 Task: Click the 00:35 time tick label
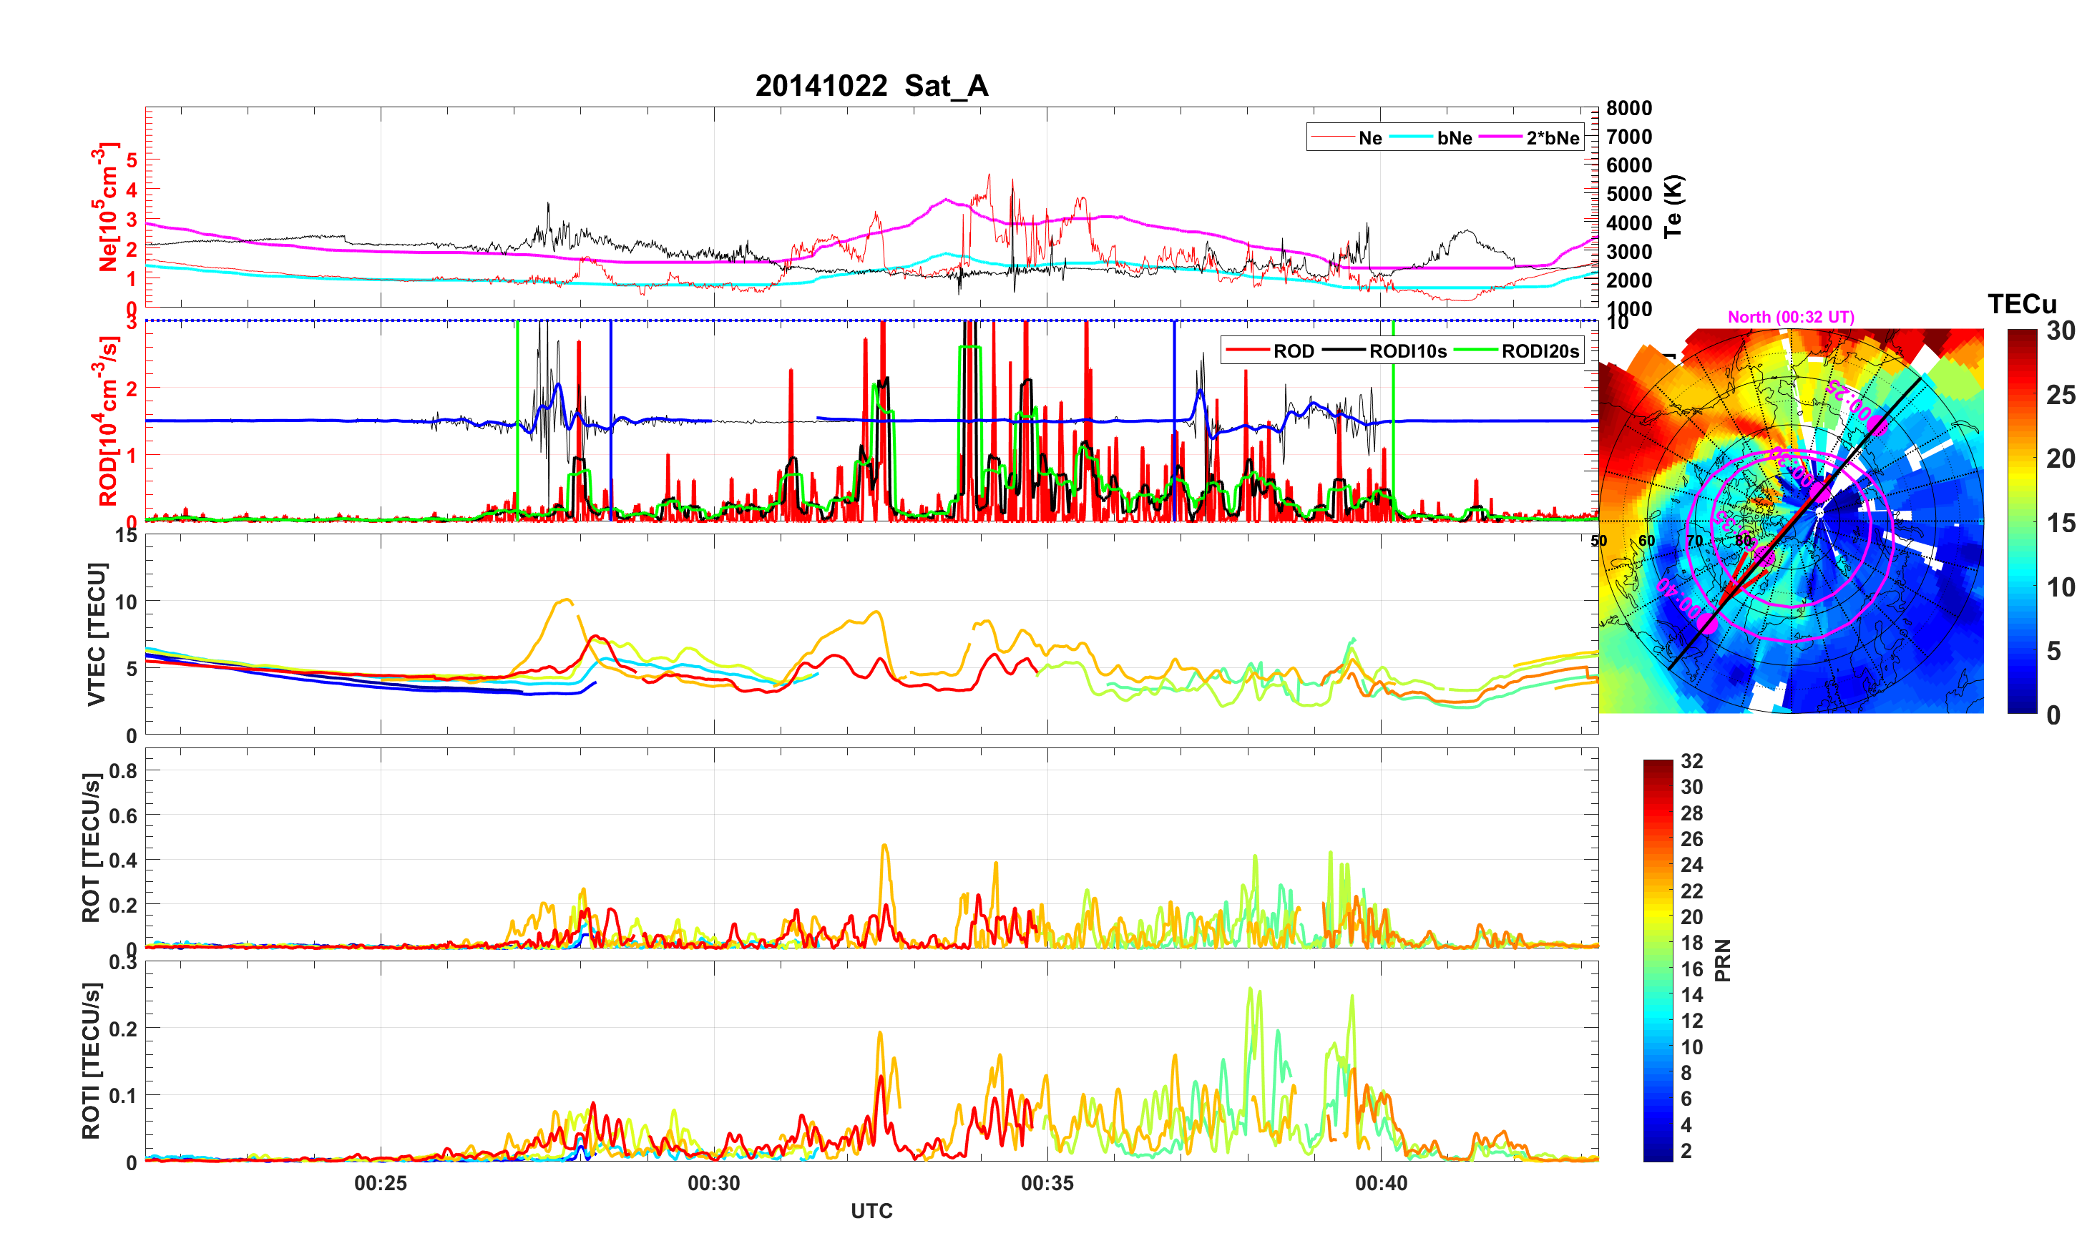coord(1047,1182)
